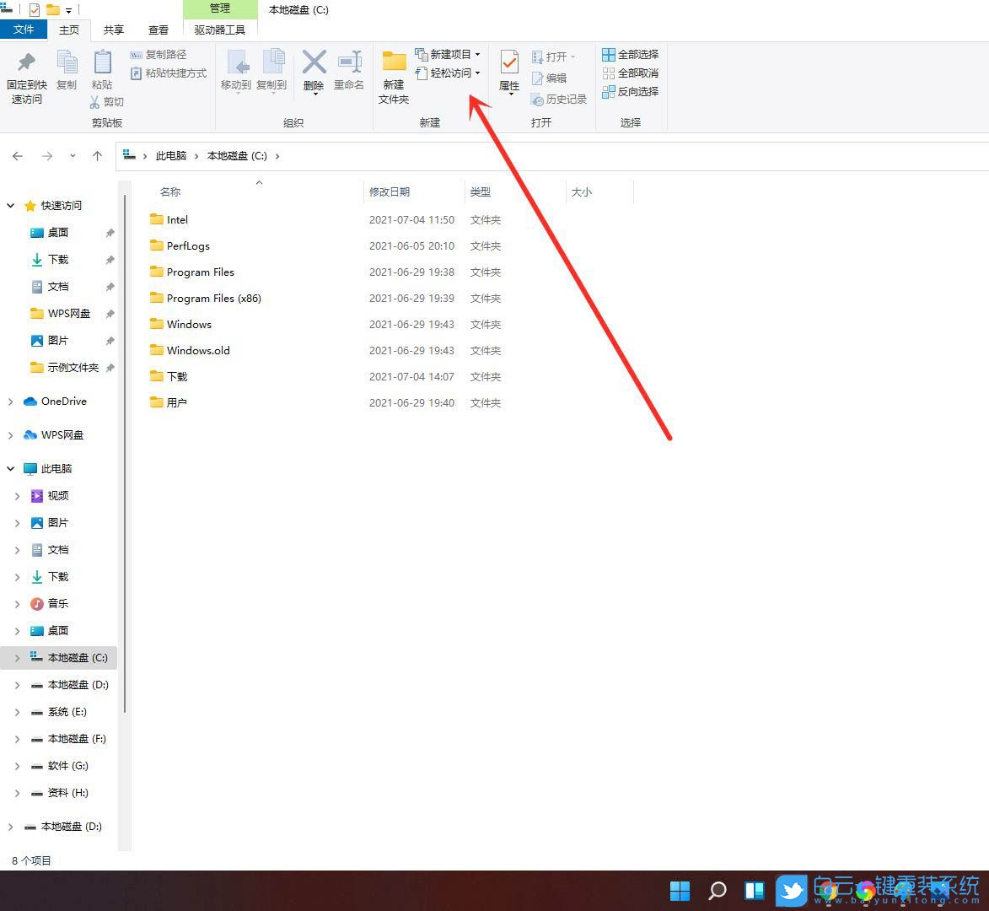
Task: Select the 复制 (Copy) icon in ribbon
Action: pyautogui.click(x=67, y=72)
